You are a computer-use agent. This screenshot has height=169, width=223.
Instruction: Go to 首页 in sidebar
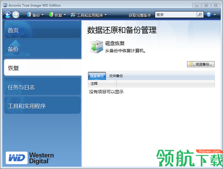(x=42, y=30)
